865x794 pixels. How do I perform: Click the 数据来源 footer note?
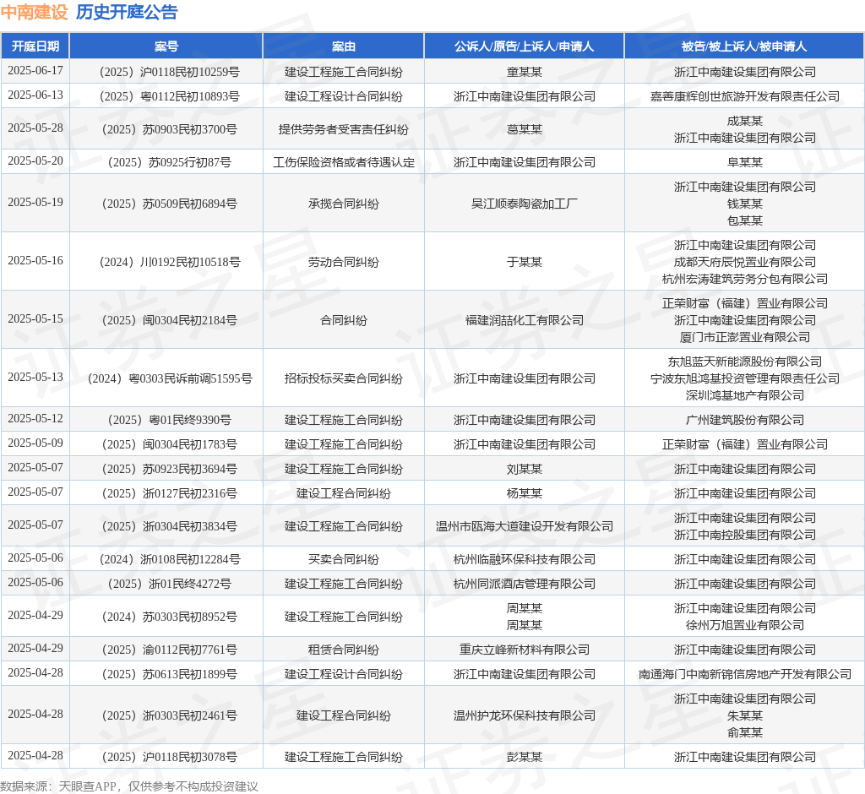(x=129, y=786)
